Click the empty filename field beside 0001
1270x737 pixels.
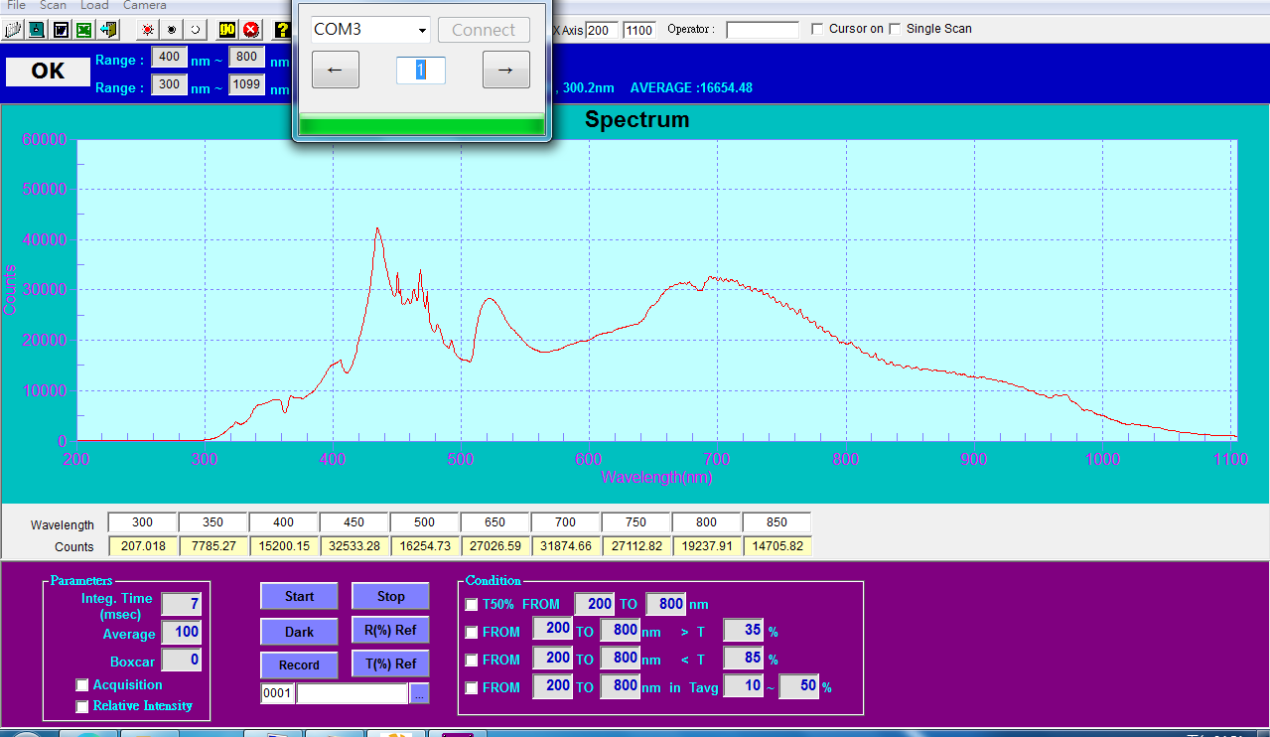353,693
